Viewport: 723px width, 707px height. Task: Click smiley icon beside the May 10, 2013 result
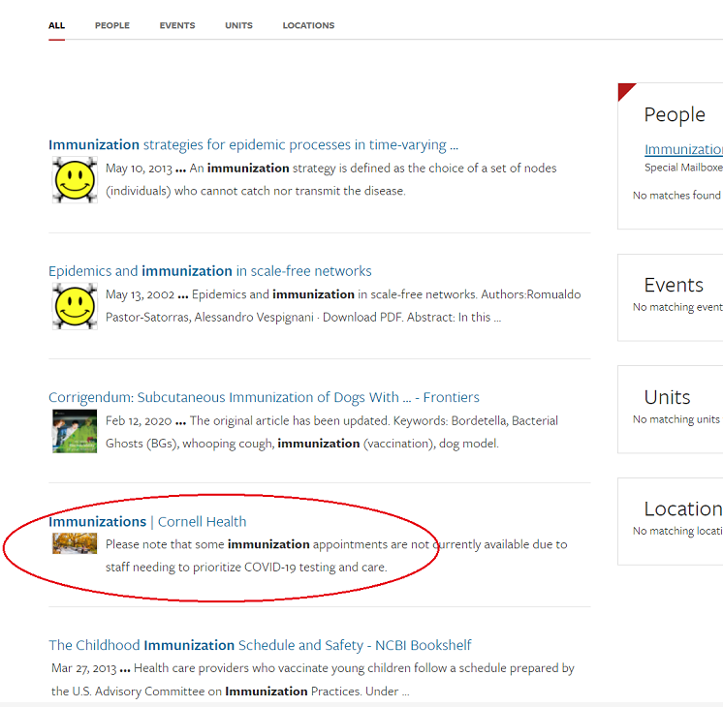point(75,180)
